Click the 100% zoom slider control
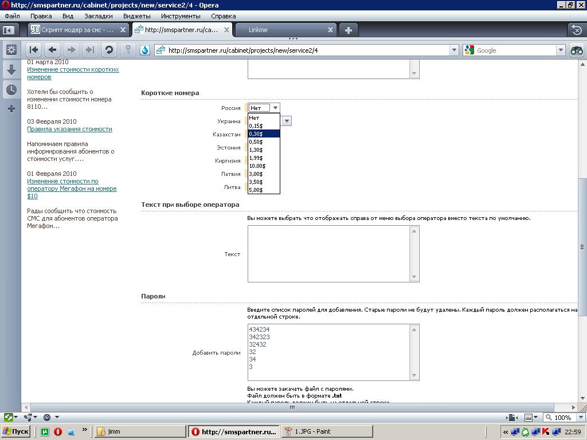 coord(559,418)
